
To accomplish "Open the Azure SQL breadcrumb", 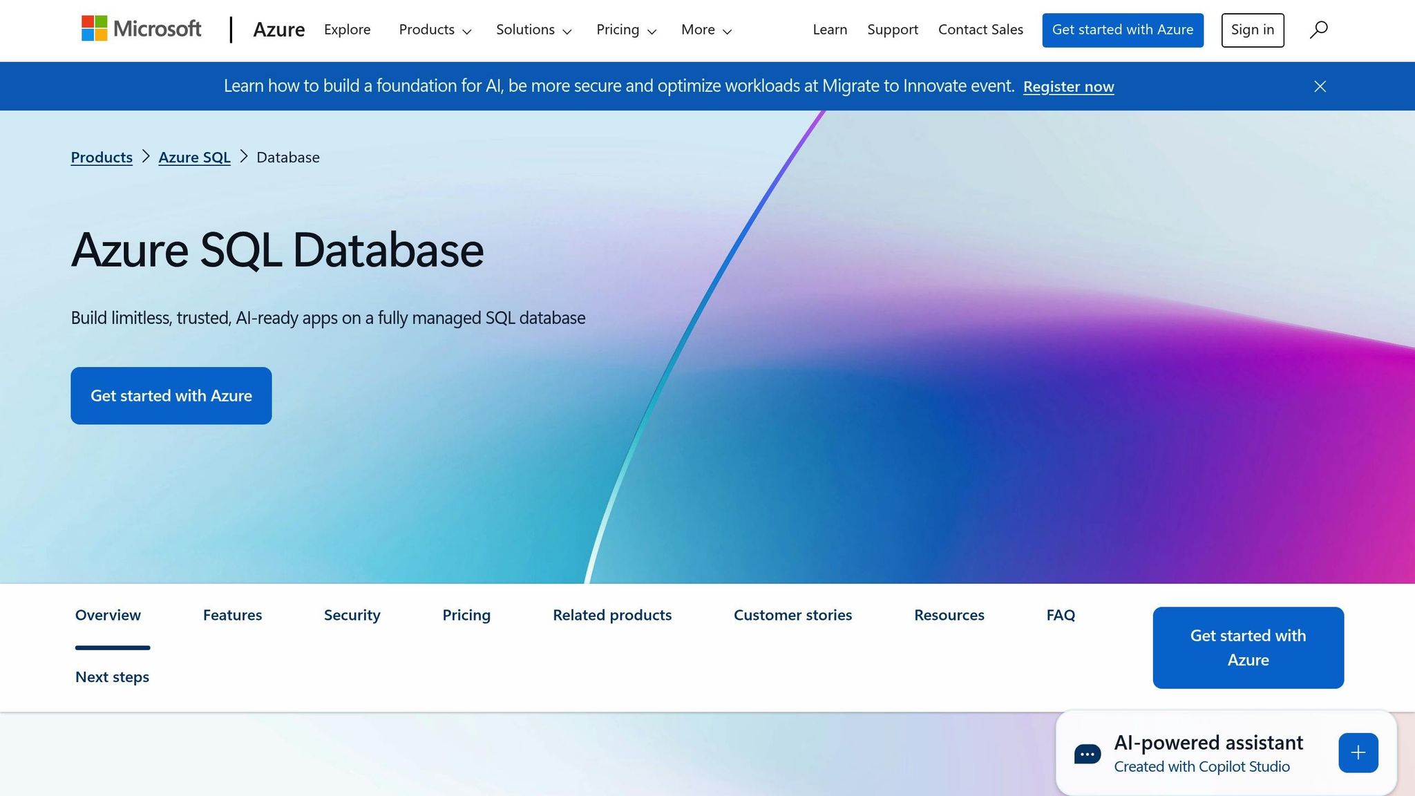I will [194, 157].
